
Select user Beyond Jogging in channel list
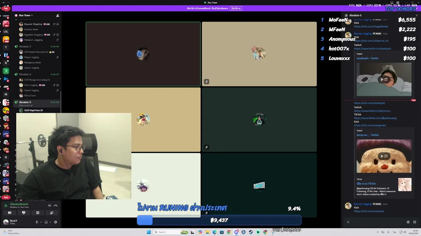[x=33, y=24]
